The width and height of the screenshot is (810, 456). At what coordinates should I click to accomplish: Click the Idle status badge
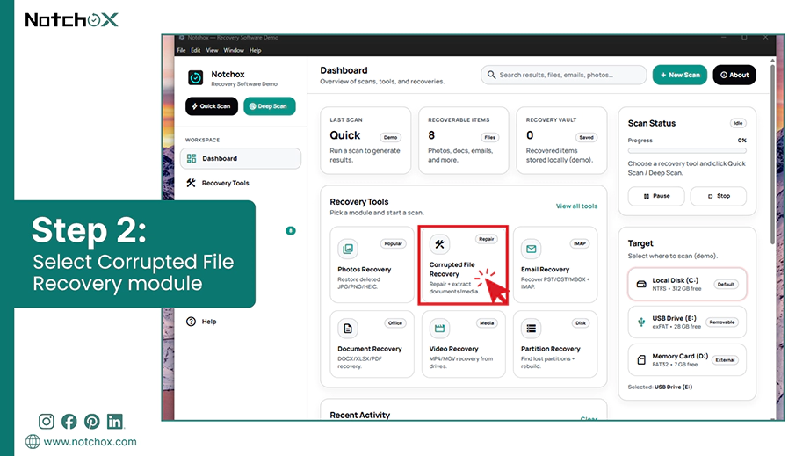pos(738,123)
